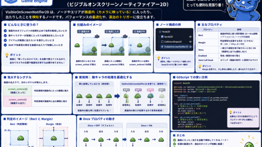Click the green screen_entered() signal cell

[x=18, y=91]
